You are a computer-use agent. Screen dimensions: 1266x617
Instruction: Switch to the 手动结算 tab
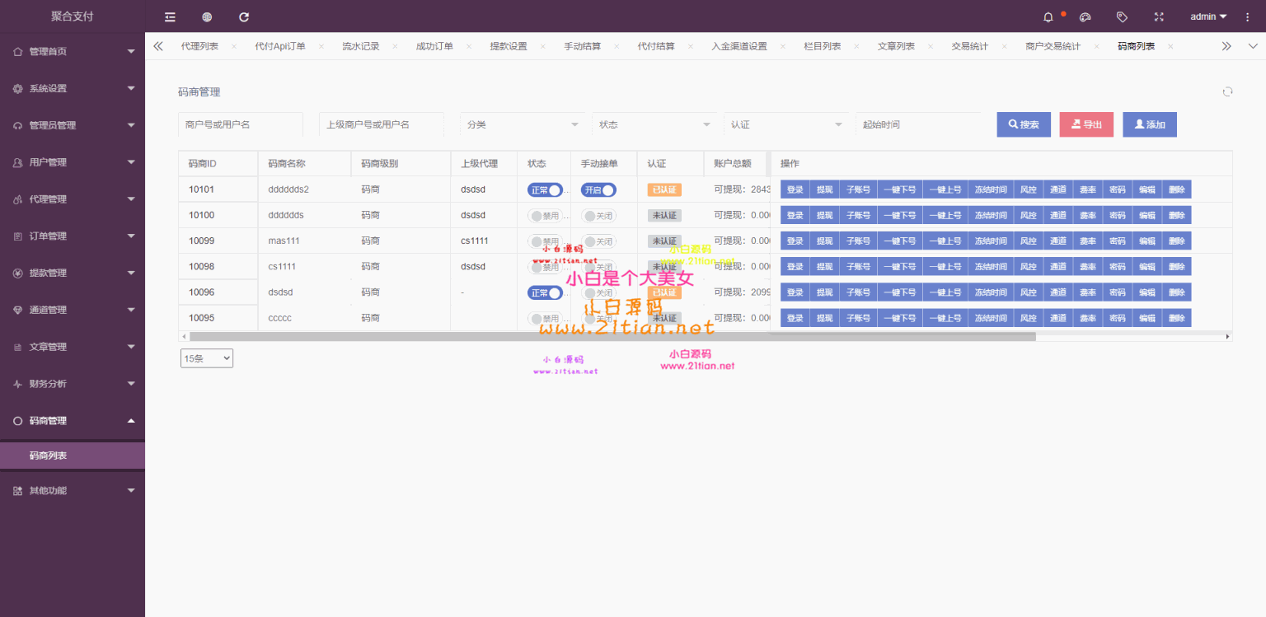click(583, 46)
